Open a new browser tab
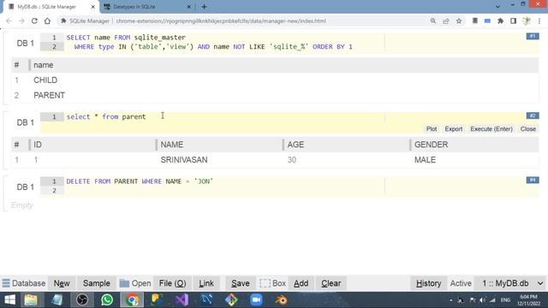 (204, 7)
